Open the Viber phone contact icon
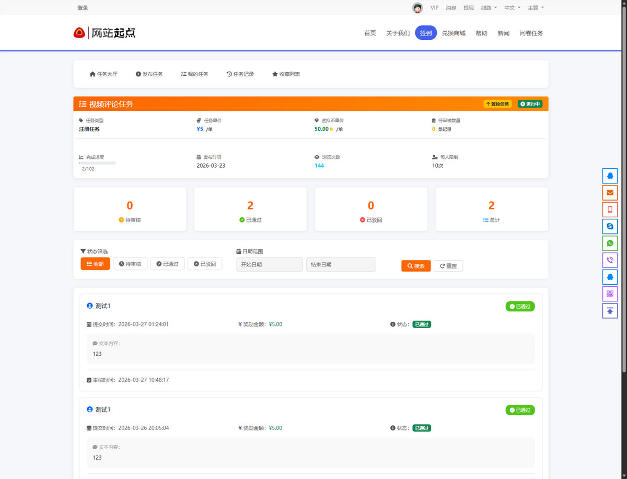Viewport: 627px width, 479px height. 610,260
